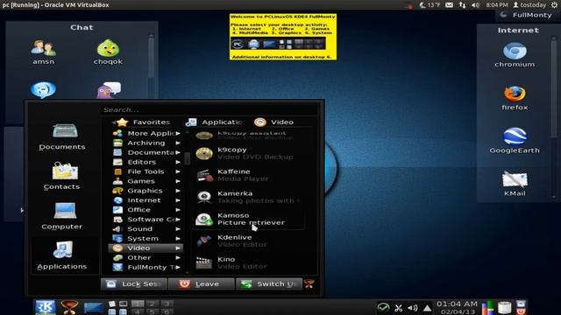This screenshot has width=561, height=315.
Task: Open the Ubuntu top bar mail indicator
Action: (x=449, y=5)
